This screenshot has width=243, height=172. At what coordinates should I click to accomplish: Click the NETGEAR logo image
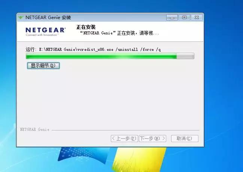coord(46,32)
